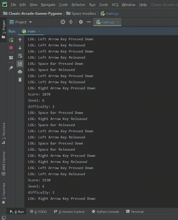Open the 6: TODO tool window
178x220 pixels.
[38, 212]
